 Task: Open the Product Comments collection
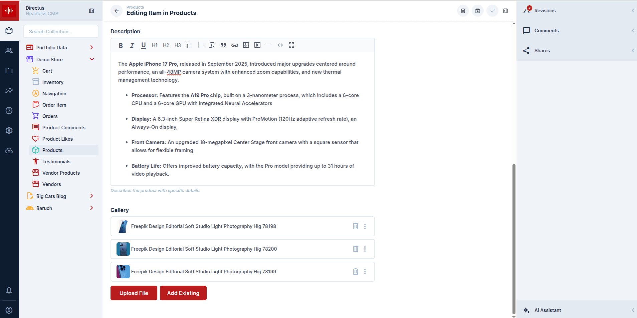coord(64,128)
